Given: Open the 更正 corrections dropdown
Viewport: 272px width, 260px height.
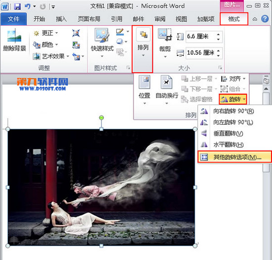Looking at the screenshot, I should point(46,33).
